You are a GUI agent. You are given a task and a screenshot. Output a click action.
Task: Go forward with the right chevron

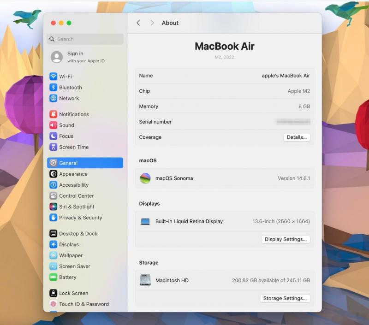point(152,23)
